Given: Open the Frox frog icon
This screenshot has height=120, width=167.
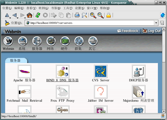Looking at the screenshot, I should coord(63,92).
